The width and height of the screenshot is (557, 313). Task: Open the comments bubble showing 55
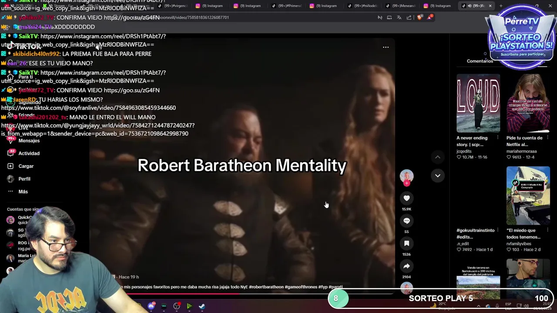click(406, 221)
